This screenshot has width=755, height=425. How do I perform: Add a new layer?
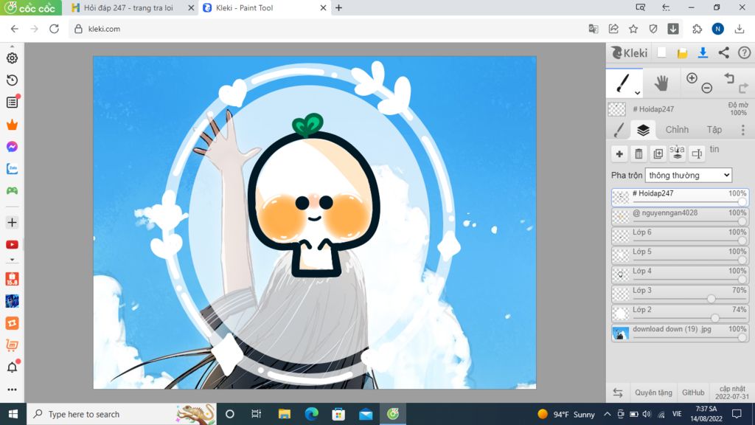[619, 153]
